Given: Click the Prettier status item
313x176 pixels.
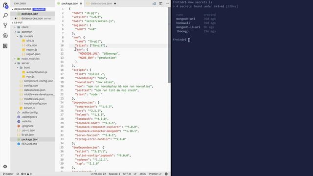Looking at the screenshot, I should [155, 174].
